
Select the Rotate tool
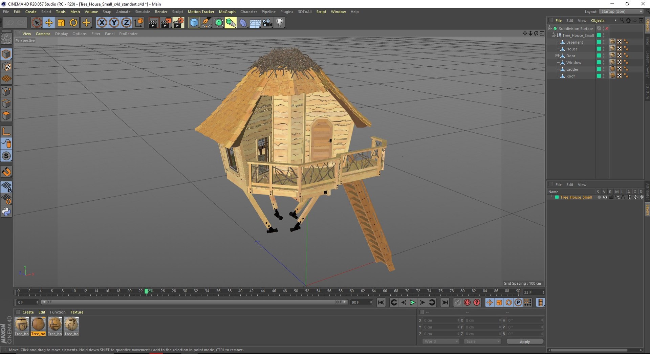coord(73,23)
